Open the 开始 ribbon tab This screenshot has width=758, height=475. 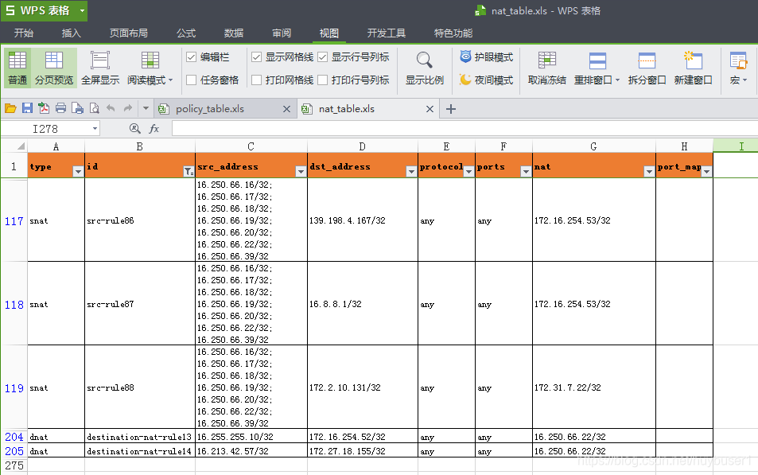point(24,33)
